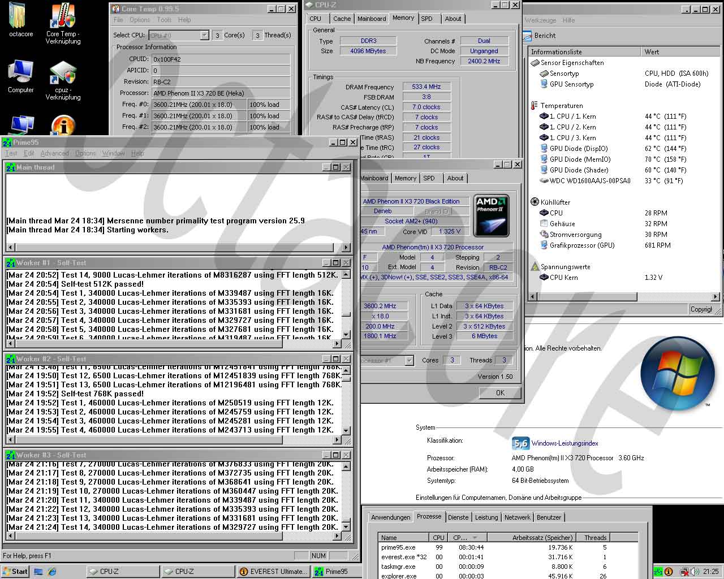
Task: Click the green Prime95 tray icon
Action: 659,572
